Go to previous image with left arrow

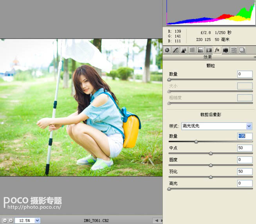click(x=157, y=220)
